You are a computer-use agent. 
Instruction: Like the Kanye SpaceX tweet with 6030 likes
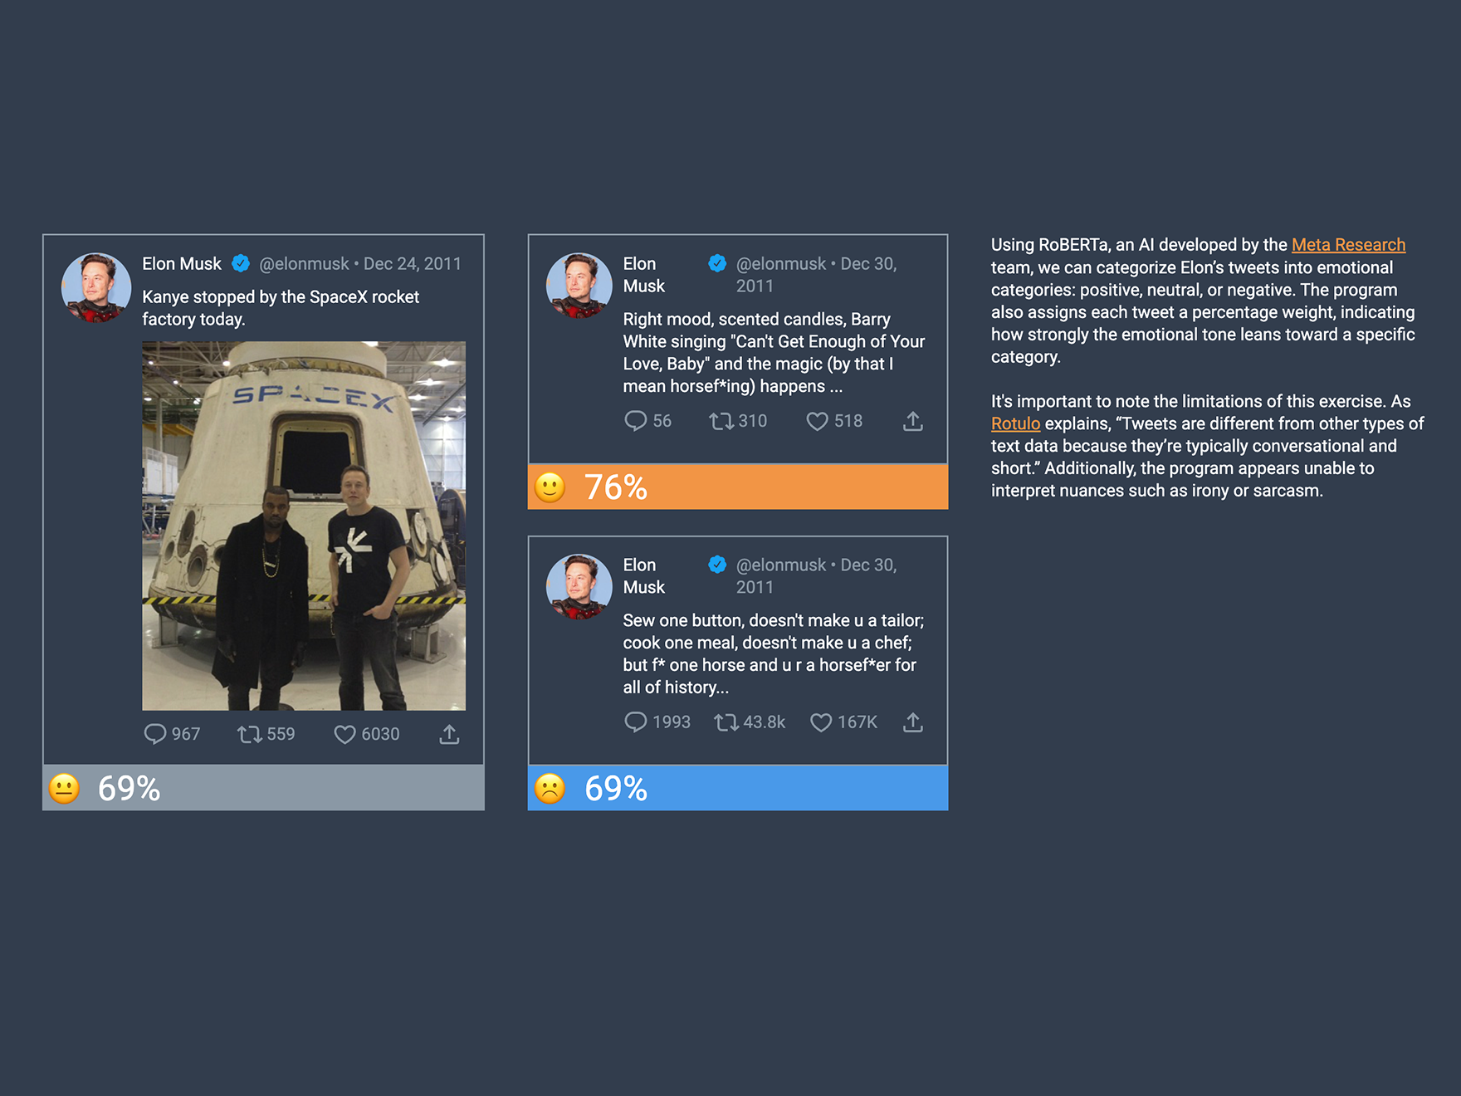[x=344, y=735]
